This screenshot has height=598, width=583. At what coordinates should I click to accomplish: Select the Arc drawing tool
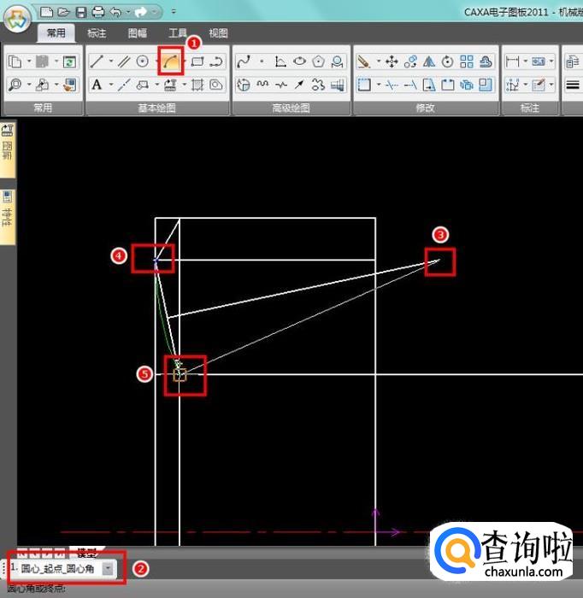pyautogui.click(x=171, y=62)
